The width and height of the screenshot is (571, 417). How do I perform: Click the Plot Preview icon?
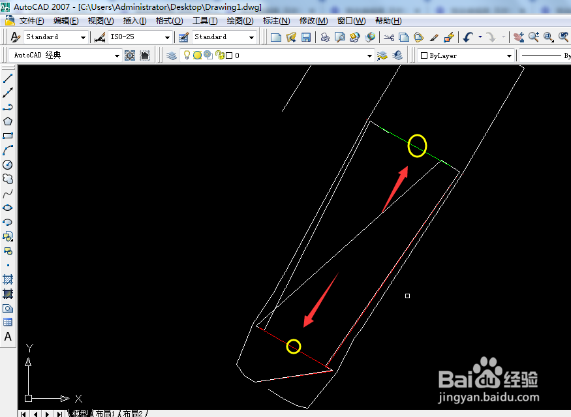point(340,37)
